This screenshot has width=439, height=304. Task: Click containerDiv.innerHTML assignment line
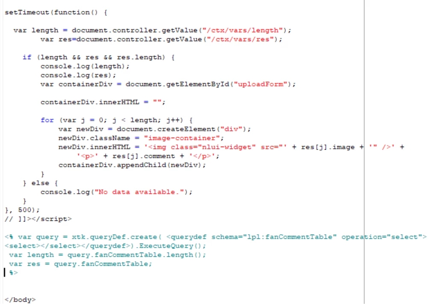point(103,102)
